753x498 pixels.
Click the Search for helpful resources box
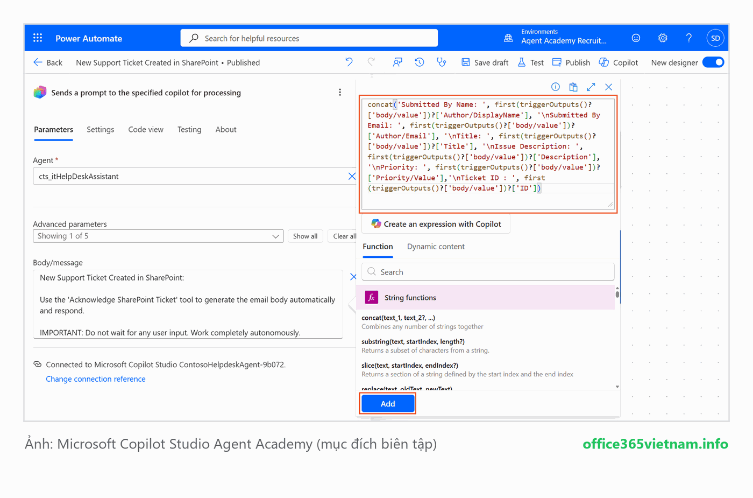coord(309,38)
